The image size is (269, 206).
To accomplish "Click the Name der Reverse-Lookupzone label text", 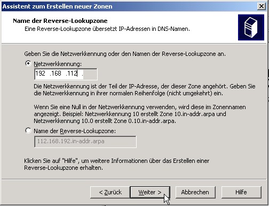I will tap(75, 131).
